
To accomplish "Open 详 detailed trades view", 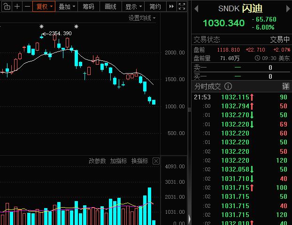I will (x=285, y=86).
